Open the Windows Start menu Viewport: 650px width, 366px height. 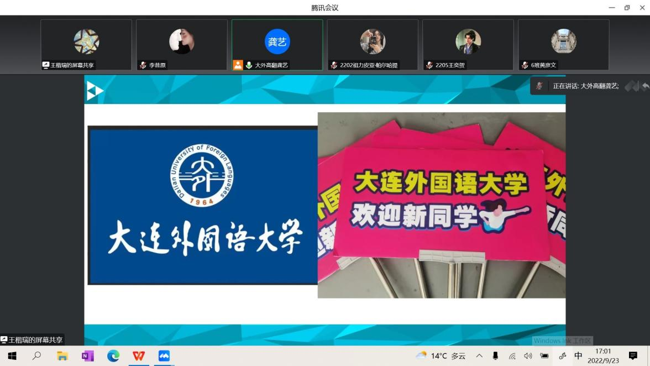click(12, 356)
